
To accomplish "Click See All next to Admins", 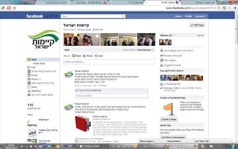I will point(200,35).
